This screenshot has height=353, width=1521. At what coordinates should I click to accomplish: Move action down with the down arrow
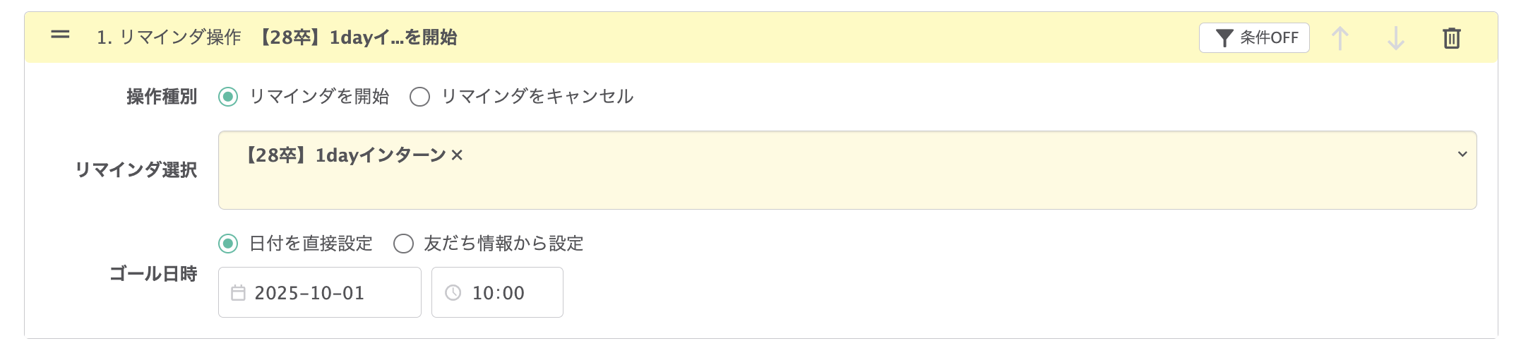click(x=1395, y=38)
